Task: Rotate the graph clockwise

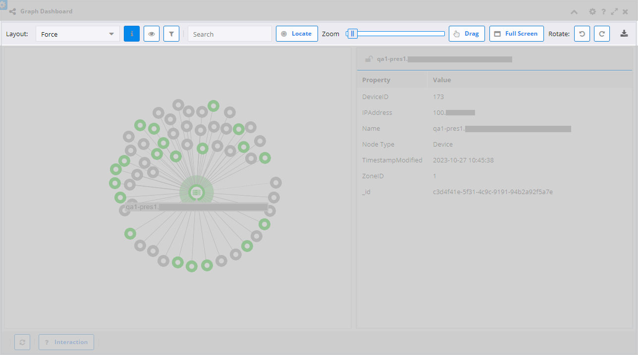Action: pyautogui.click(x=601, y=33)
